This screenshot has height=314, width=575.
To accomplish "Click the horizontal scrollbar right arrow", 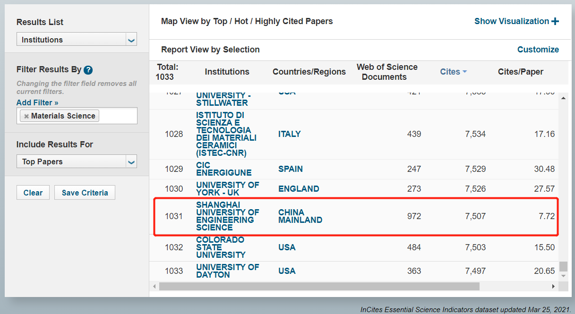I will pos(553,286).
